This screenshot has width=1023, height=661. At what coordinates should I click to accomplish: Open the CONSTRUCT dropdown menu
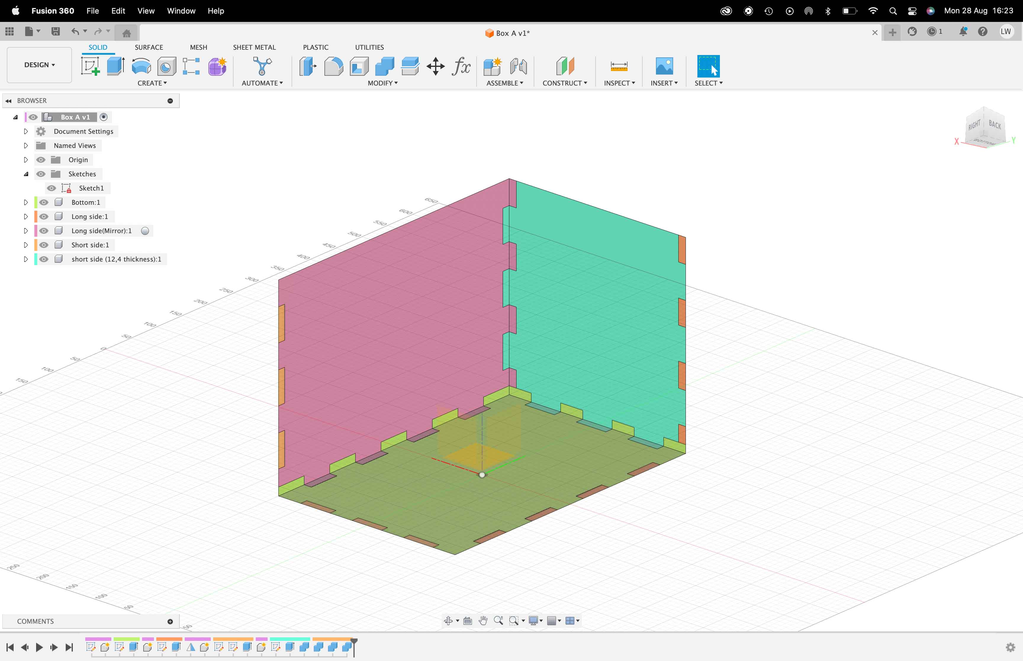click(564, 83)
